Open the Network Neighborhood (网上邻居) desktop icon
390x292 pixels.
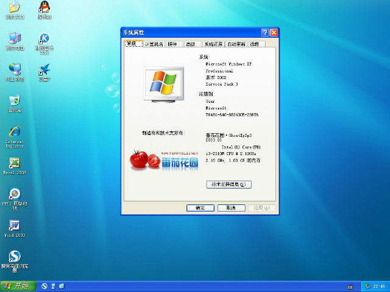point(15,72)
